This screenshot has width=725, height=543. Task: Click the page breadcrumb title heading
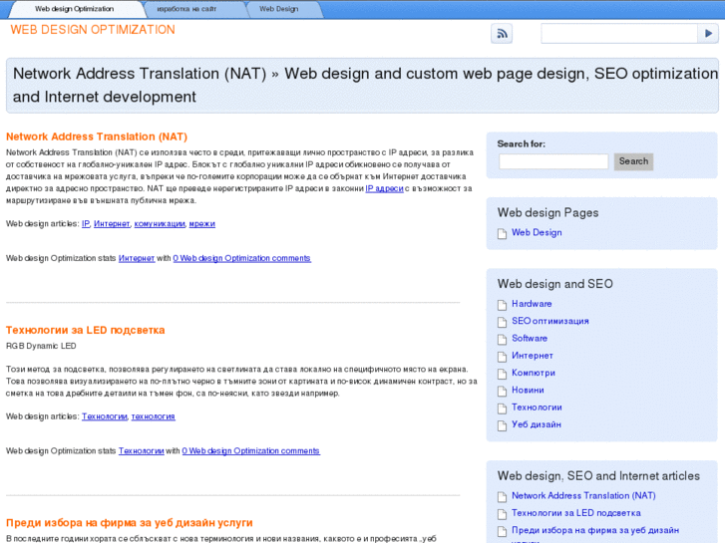[365, 85]
